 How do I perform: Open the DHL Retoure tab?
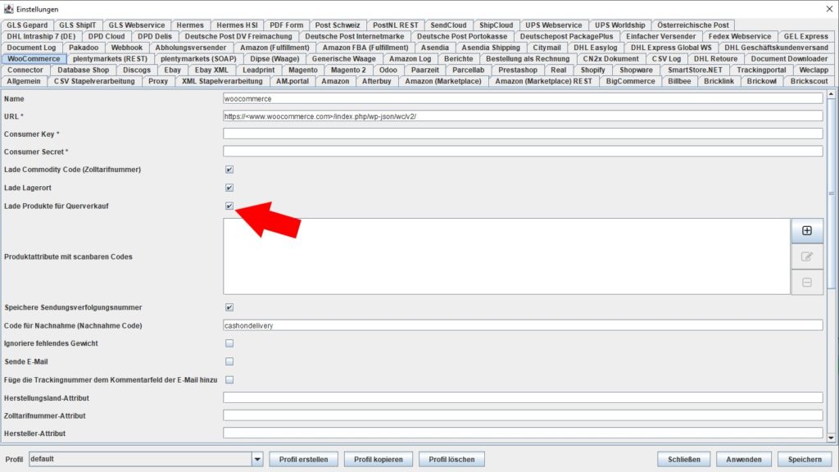pos(715,59)
